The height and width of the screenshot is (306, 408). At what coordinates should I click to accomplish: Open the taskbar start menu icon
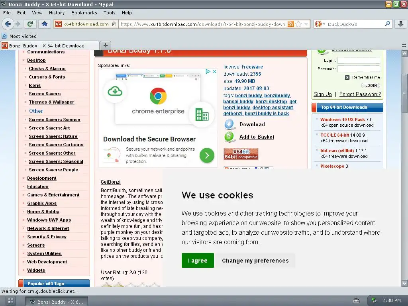[x=10, y=301]
